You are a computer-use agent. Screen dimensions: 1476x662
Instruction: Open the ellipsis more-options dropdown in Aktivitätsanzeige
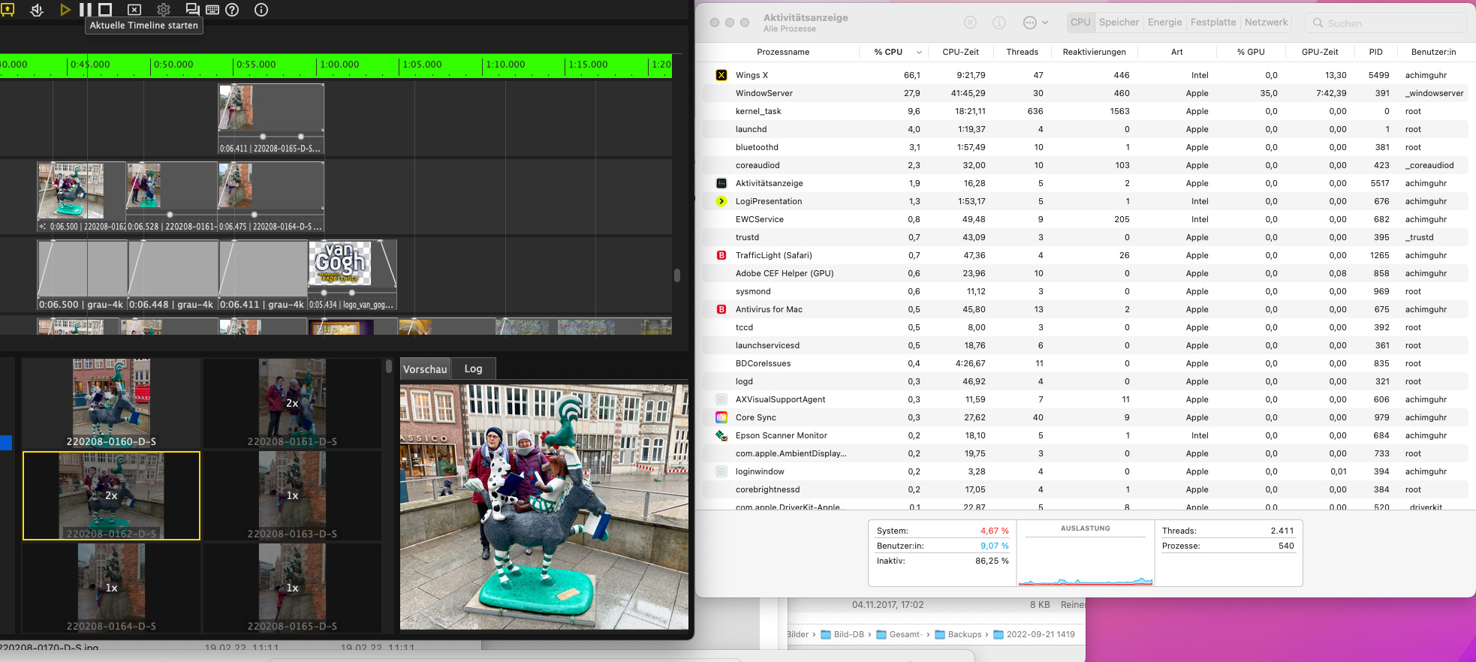[1035, 23]
